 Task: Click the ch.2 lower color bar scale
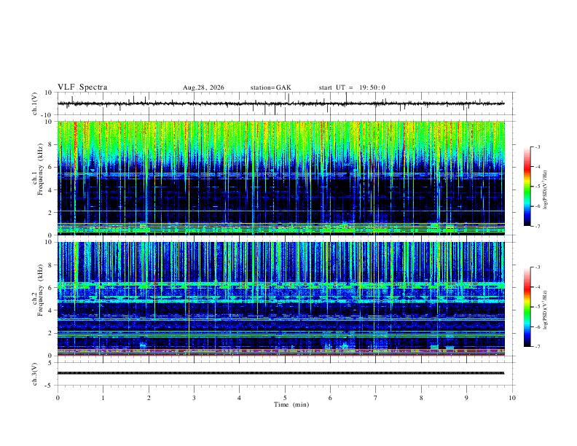click(x=527, y=307)
